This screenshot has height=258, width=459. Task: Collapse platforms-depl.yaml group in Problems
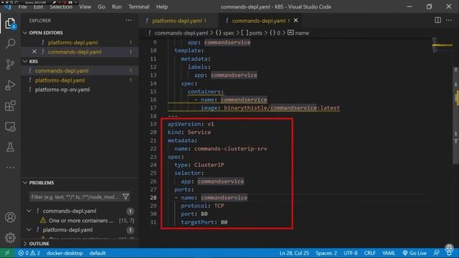29,230
